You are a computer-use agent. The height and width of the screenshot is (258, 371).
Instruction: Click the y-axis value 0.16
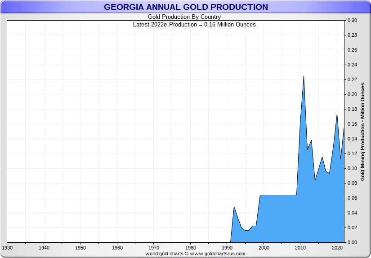tap(352, 124)
